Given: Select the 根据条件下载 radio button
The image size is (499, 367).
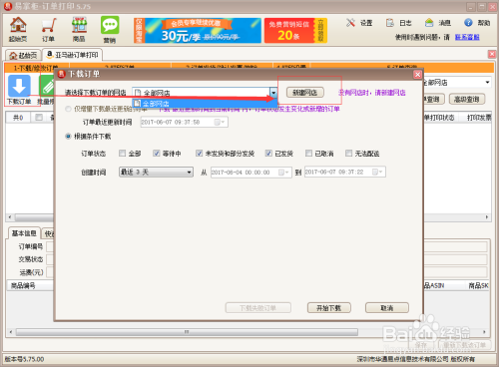Looking at the screenshot, I should coord(68,137).
